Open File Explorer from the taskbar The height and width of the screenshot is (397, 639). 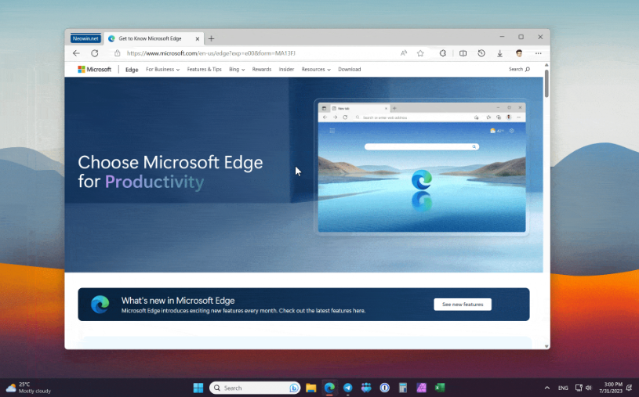pos(311,388)
